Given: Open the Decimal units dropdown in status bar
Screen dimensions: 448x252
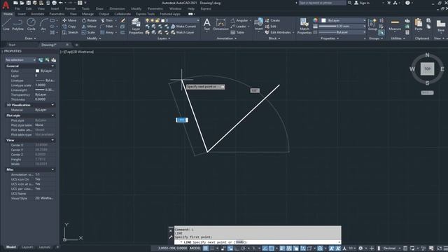Looking at the screenshot, I should click(x=391, y=248).
